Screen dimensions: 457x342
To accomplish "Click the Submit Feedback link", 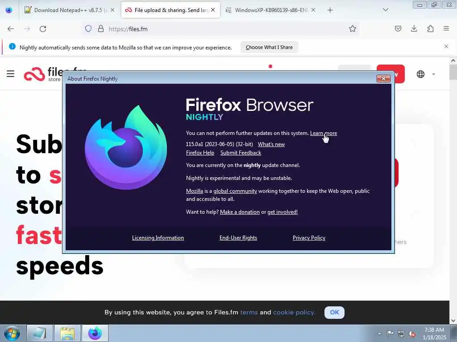I will [241, 153].
